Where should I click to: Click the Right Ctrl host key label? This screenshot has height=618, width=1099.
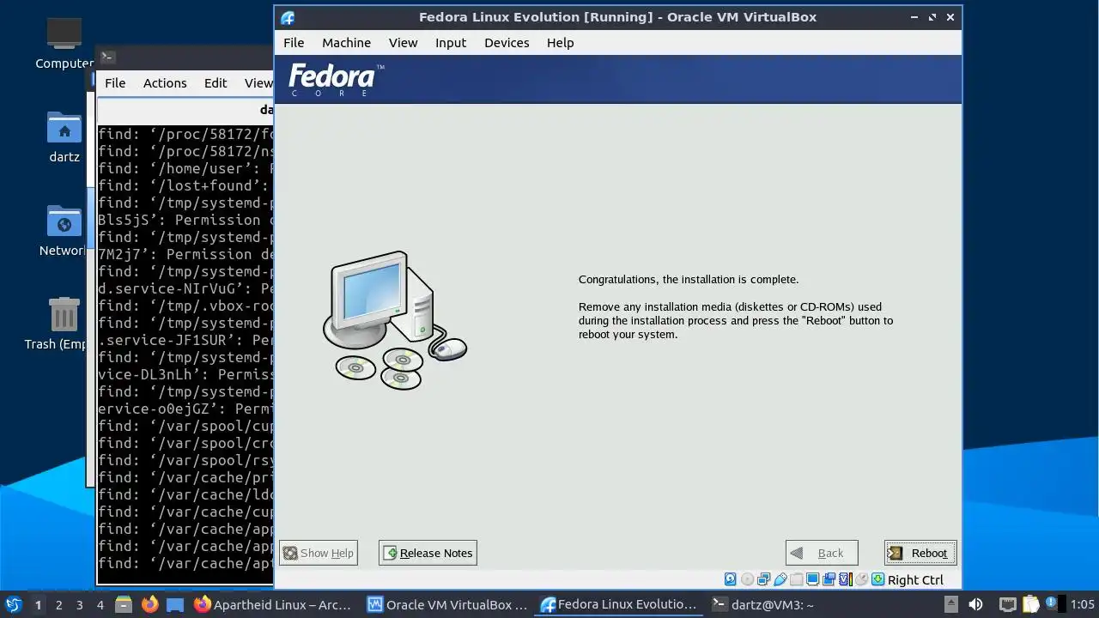[x=915, y=579]
